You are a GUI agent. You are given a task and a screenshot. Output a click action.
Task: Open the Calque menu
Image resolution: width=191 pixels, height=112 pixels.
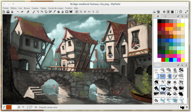click(x=43, y=8)
